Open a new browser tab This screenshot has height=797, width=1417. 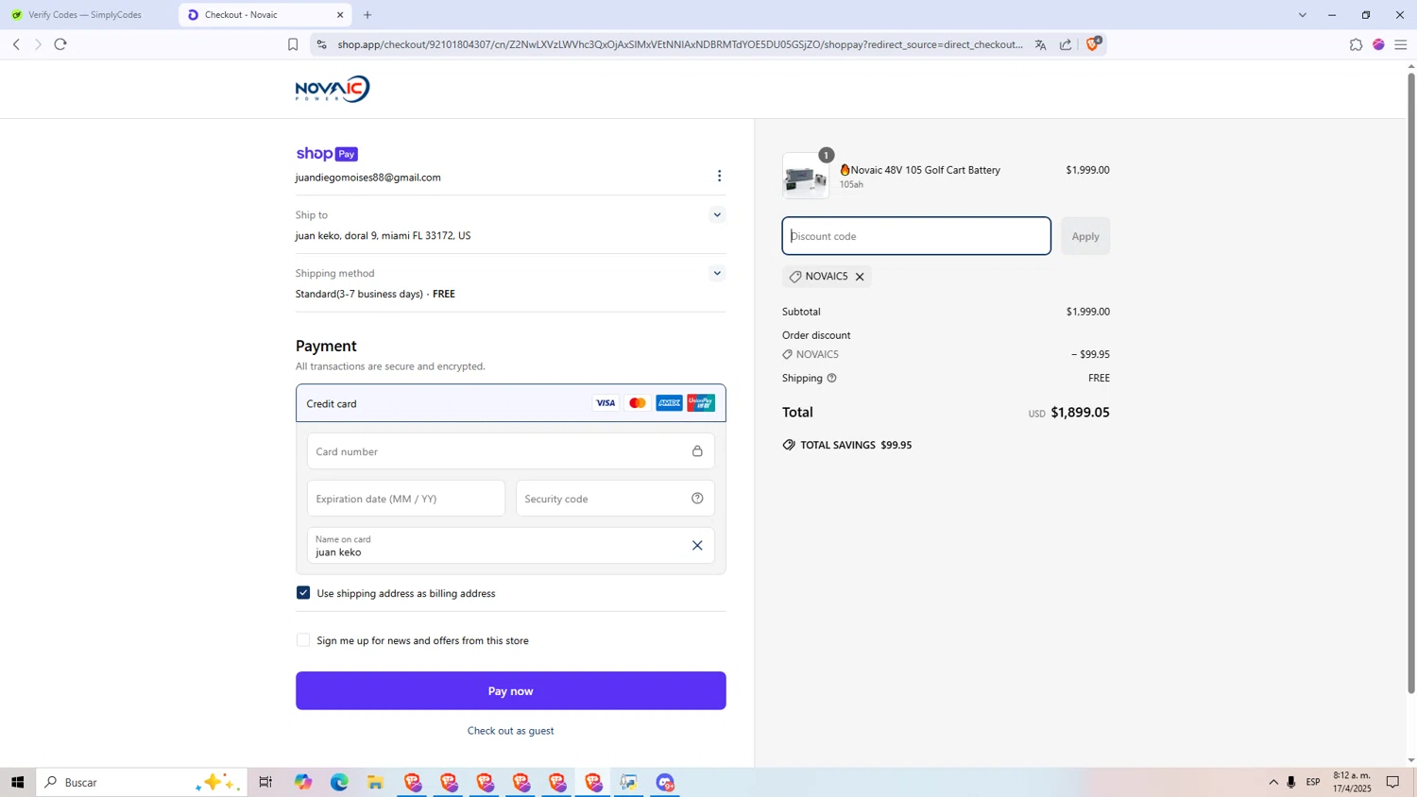tap(367, 15)
